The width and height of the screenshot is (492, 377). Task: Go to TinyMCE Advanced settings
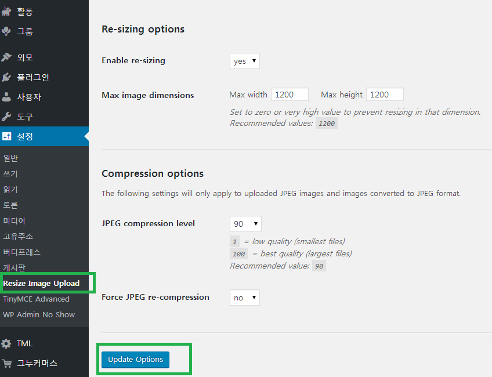[36, 299]
